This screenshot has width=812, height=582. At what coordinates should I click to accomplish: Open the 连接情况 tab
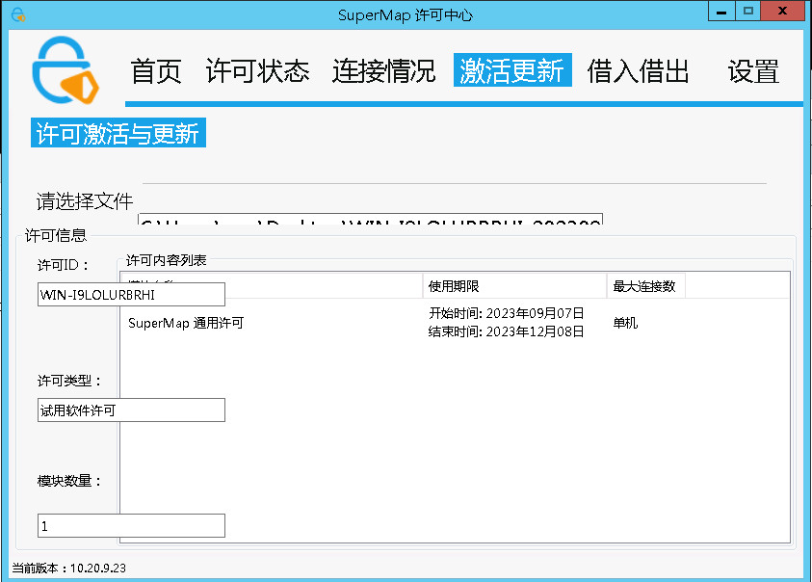[383, 71]
